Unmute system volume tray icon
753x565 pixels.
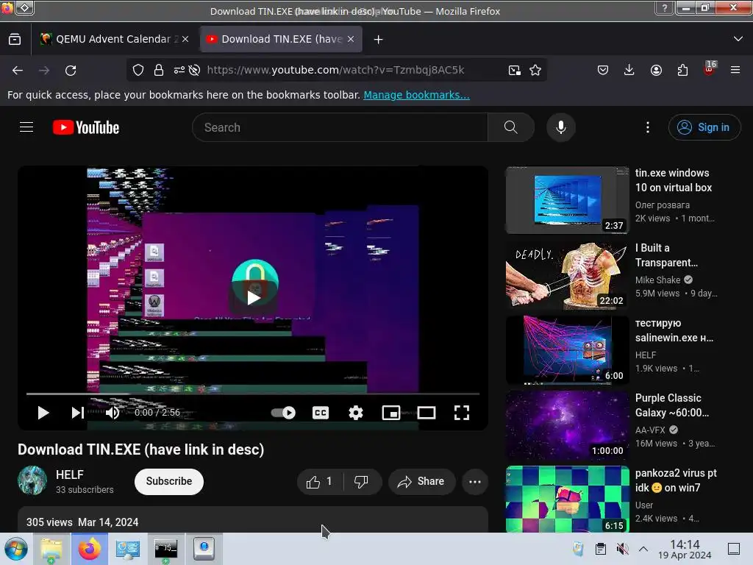click(x=622, y=549)
